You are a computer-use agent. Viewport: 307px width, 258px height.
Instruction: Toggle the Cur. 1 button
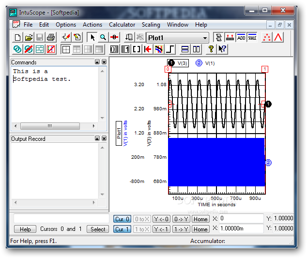coord(122,229)
